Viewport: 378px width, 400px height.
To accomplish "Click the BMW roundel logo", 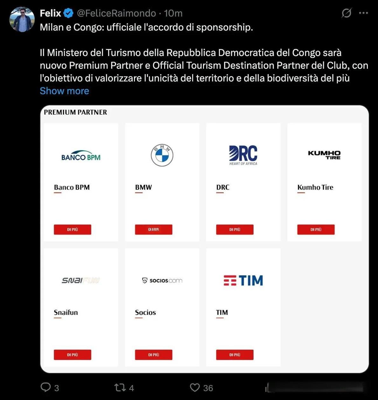I will point(162,155).
